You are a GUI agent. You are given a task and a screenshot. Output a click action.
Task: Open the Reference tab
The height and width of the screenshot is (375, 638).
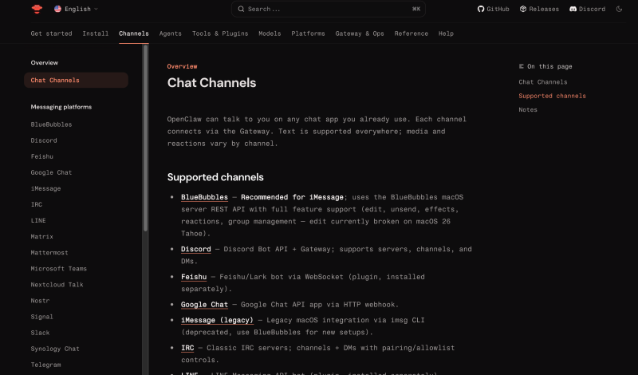point(411,34)
